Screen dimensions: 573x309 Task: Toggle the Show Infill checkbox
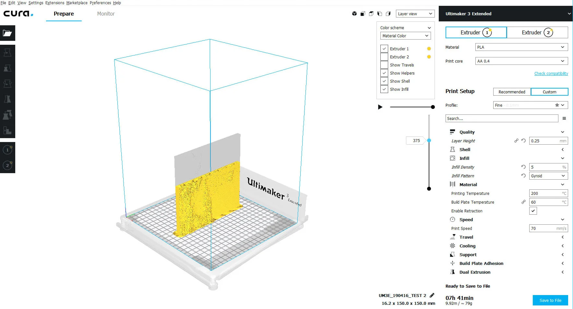click(384, 89)
